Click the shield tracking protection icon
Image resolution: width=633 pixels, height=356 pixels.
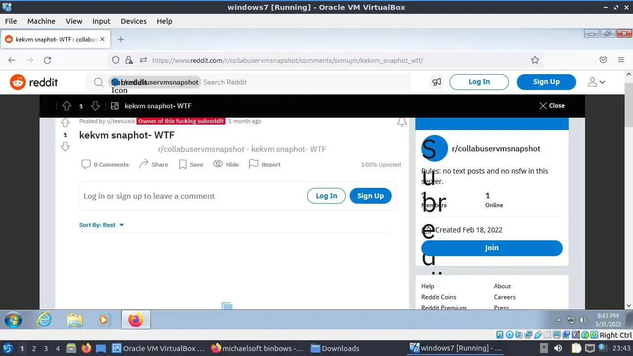click(116, 60)
